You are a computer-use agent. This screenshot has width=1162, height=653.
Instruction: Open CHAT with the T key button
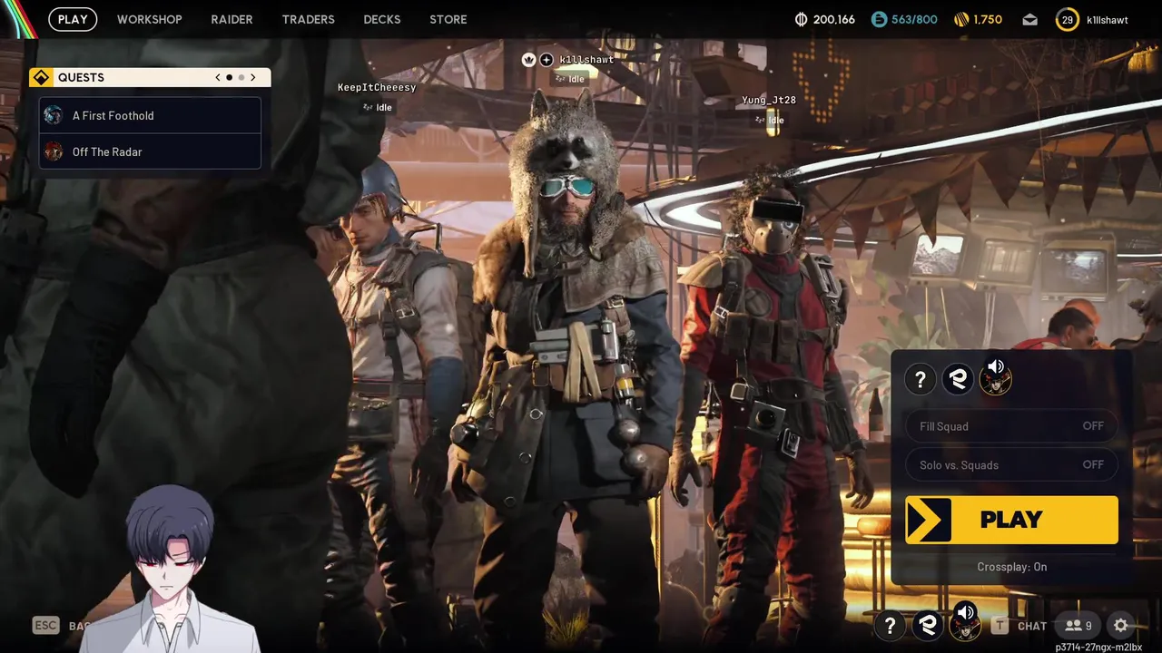tap(1000, 625)
